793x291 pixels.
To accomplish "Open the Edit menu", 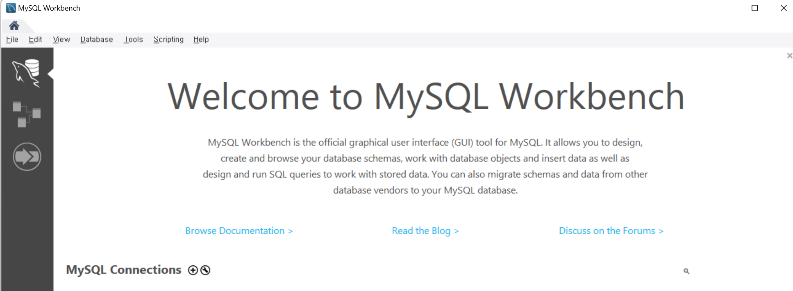I will (35, 40).
